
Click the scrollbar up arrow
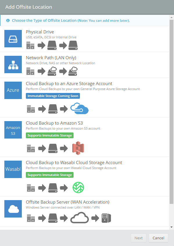coord(171,17)
